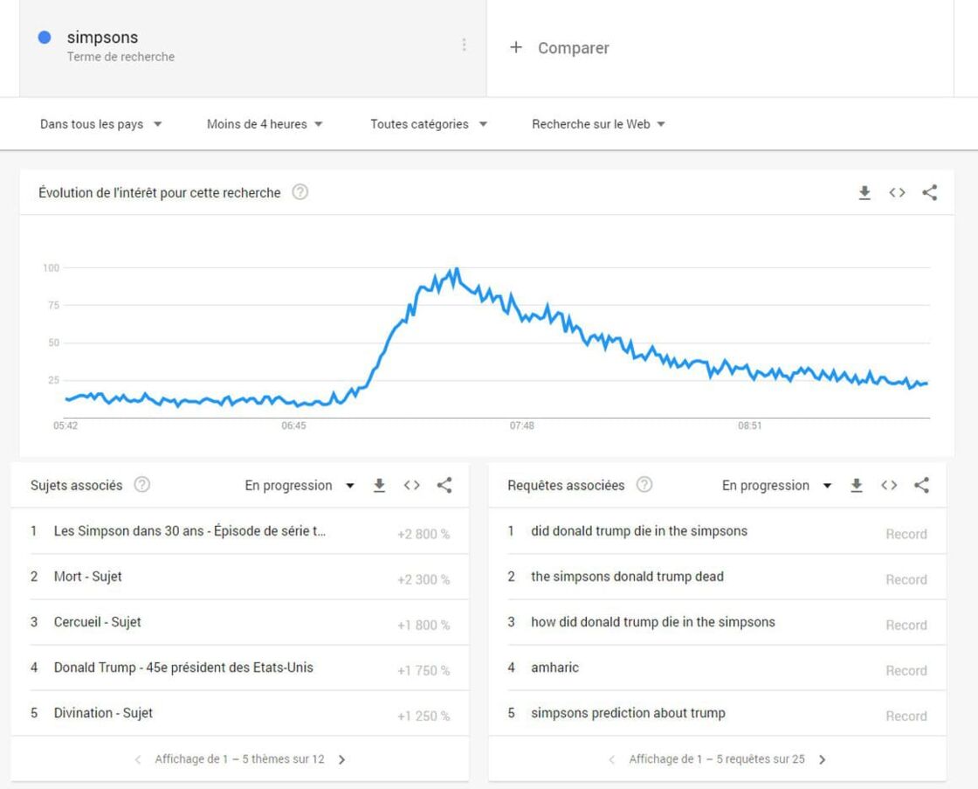Open embed code for the interest chart

pyautogui.click(x=897, y=193)
